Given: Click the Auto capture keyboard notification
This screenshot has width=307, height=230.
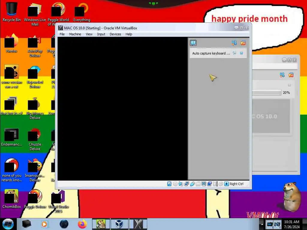Looking at the screenshot, I should 218,53.
